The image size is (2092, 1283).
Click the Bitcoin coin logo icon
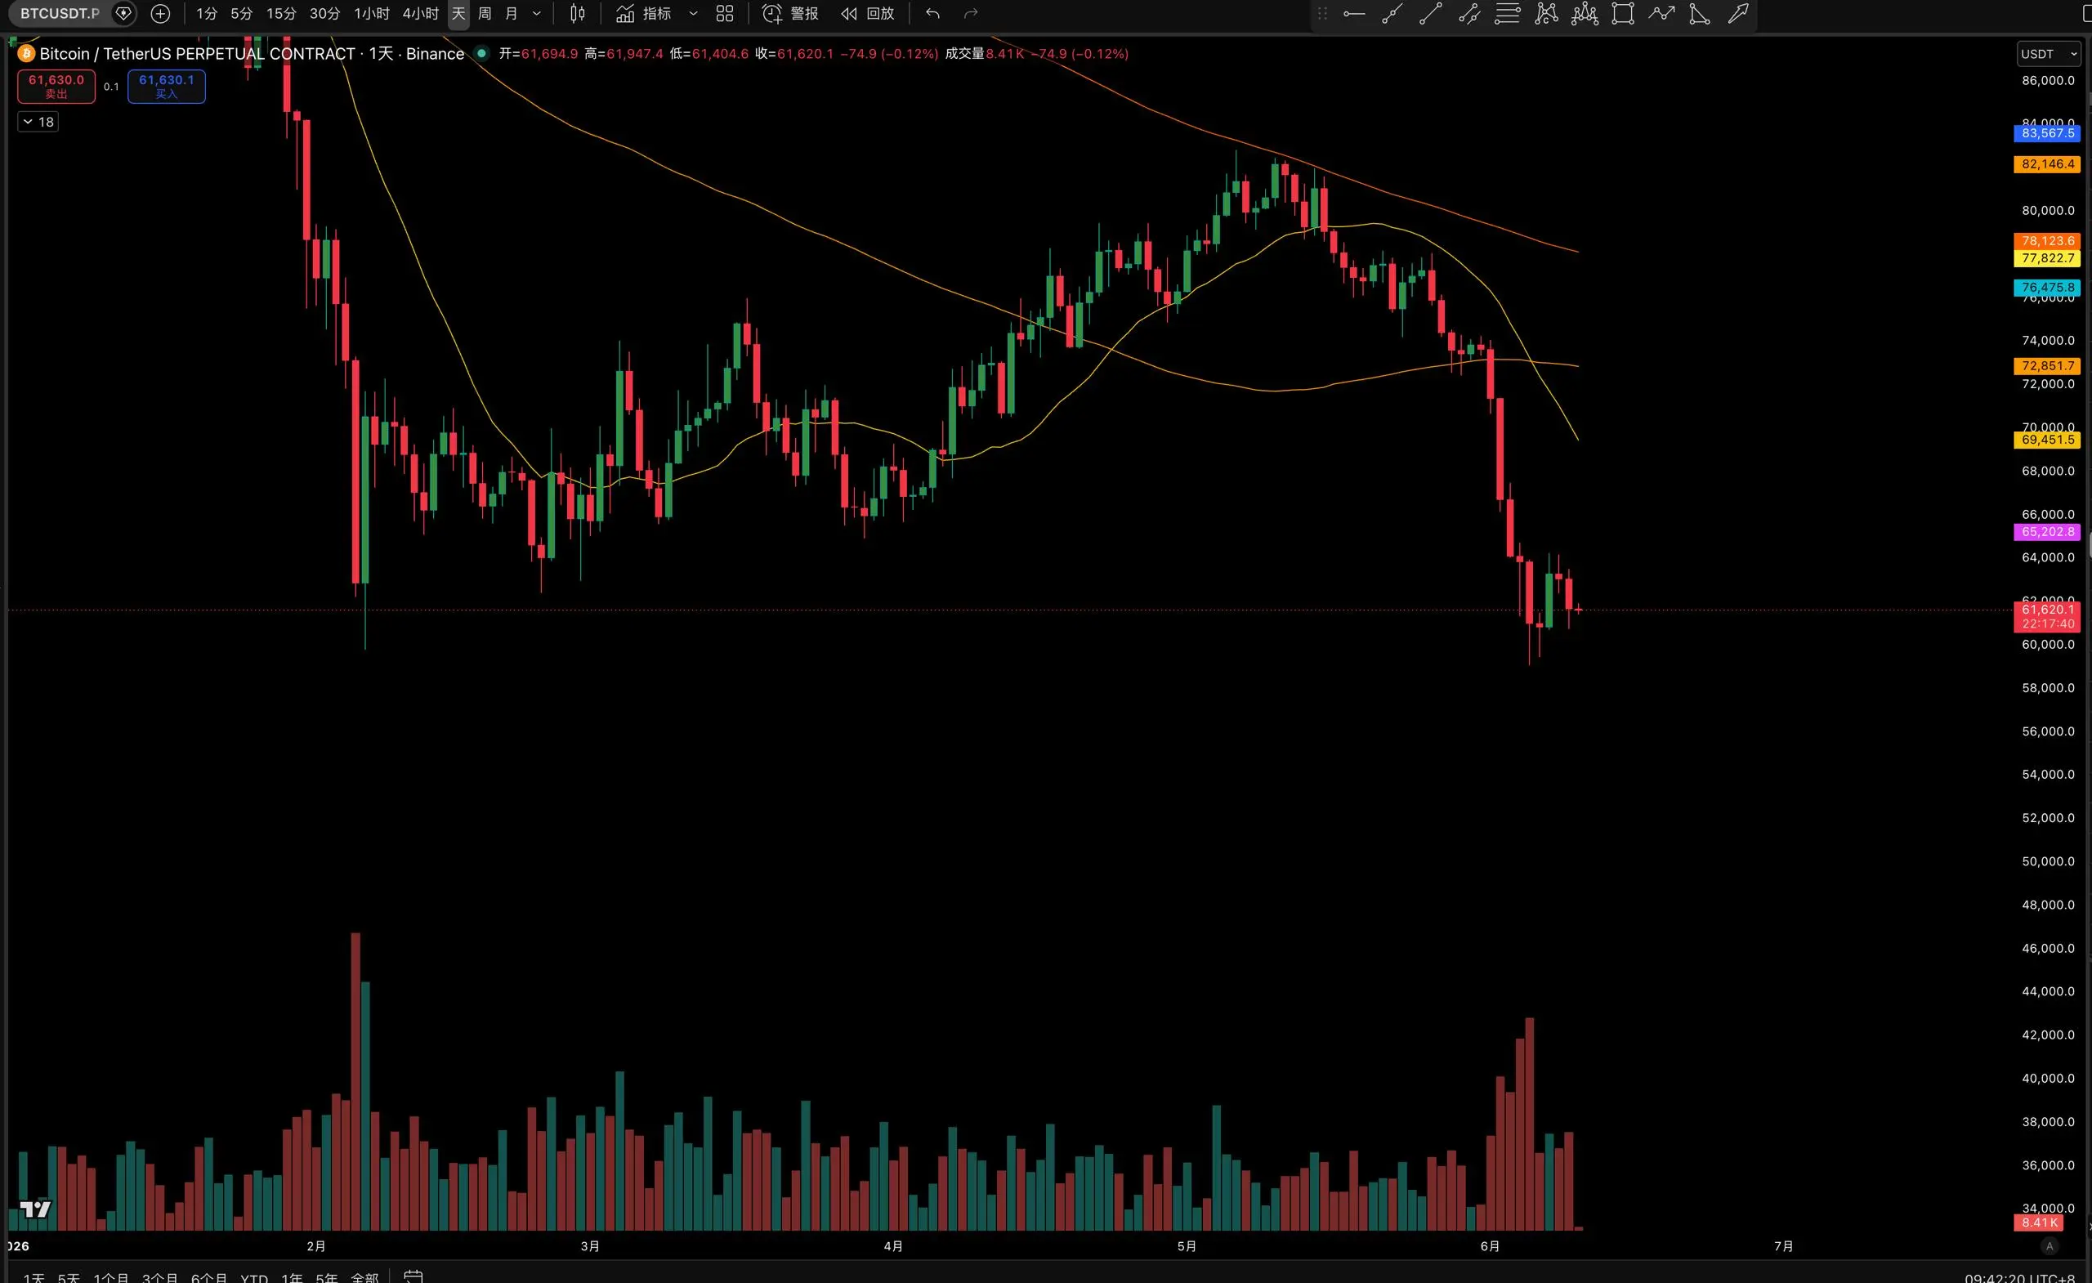pos(26,53)
